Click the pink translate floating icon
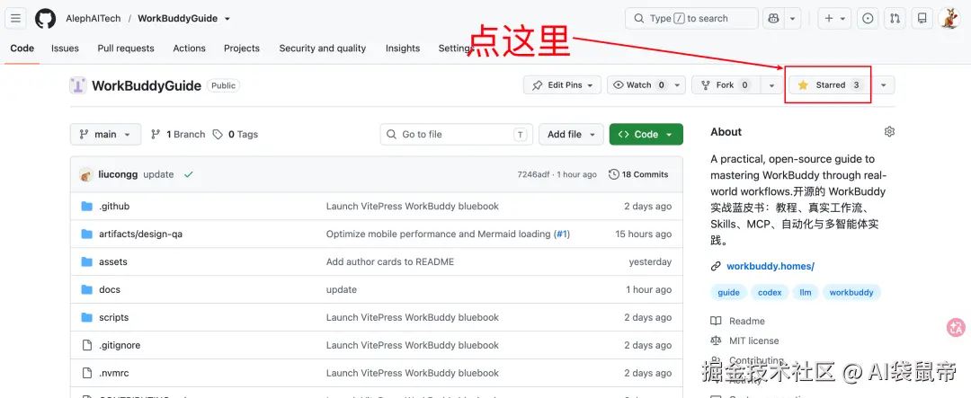971x398 pixels. click(x=956, y=327)
